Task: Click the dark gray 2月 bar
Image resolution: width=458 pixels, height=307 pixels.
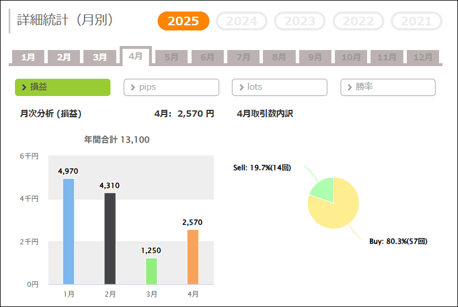Action: tap(110, 239)
